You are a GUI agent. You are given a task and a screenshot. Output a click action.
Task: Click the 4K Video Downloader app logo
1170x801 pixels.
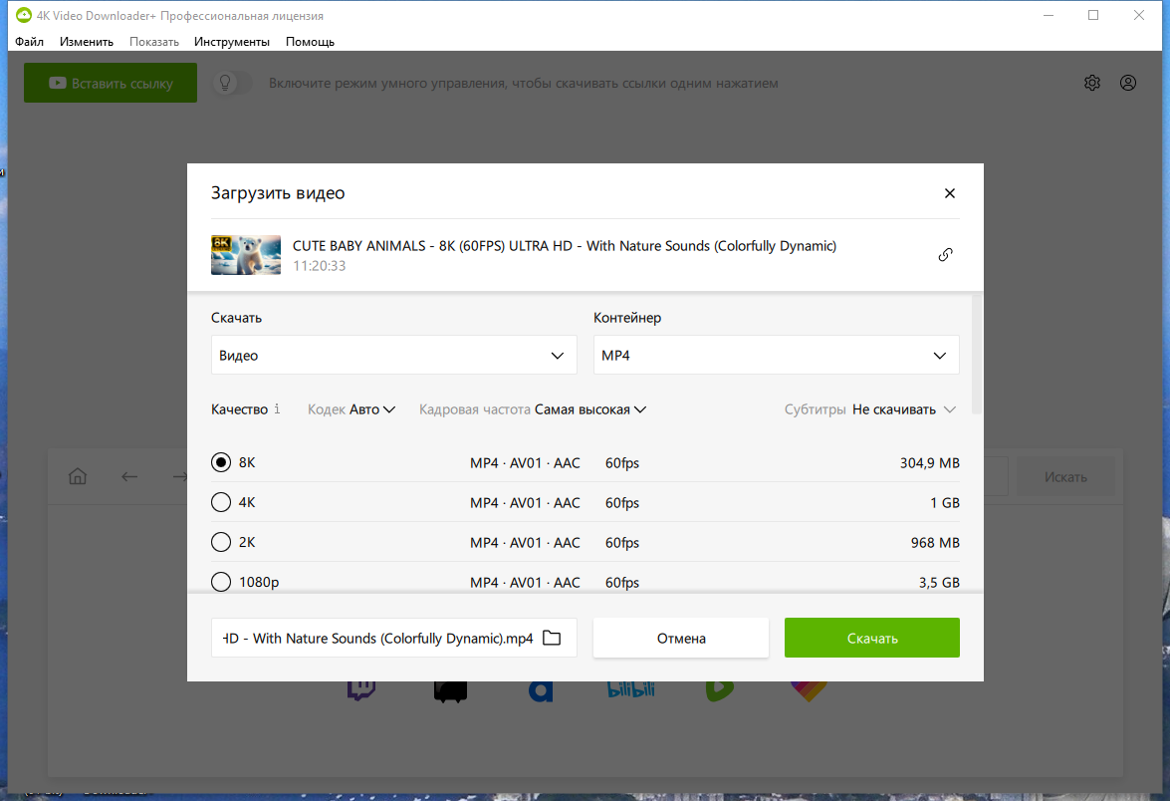coord(24,15)
